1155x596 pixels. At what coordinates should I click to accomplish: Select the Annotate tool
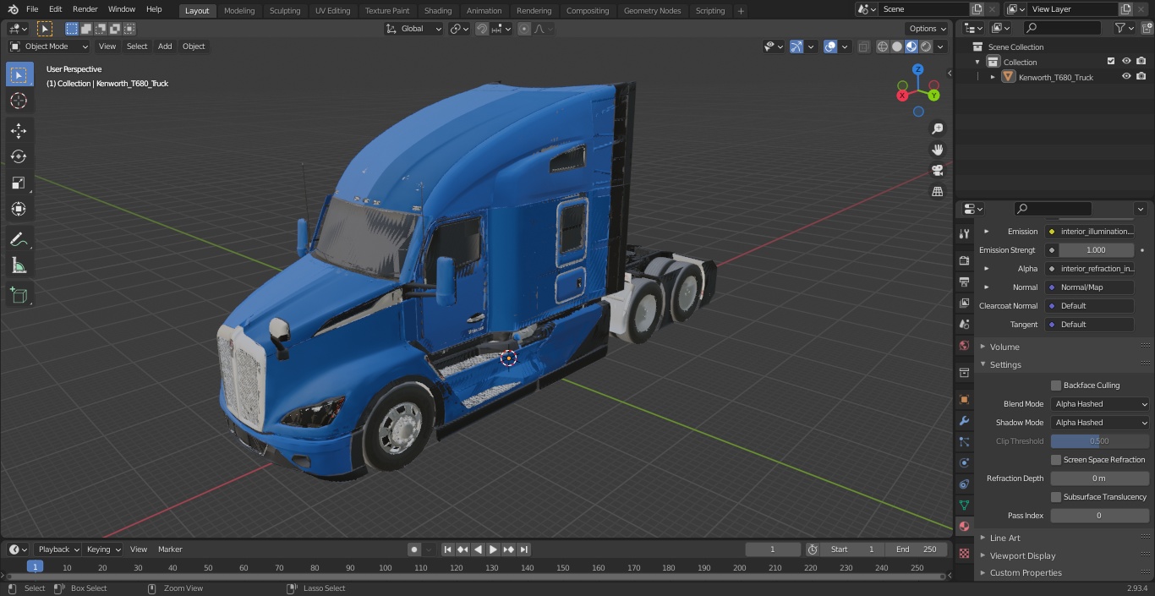(x=19, y=240)
